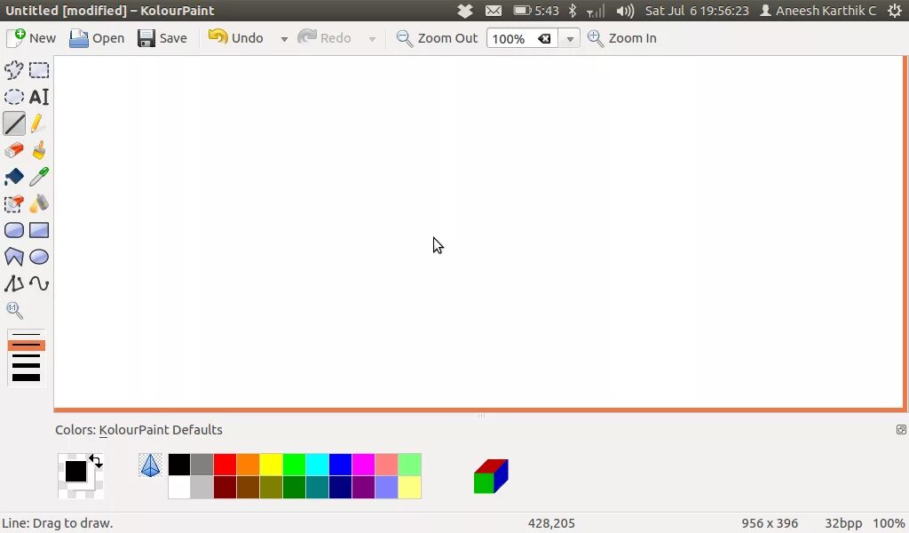
Task: Select the Flood Fill tool
Action: pos(14,177)
